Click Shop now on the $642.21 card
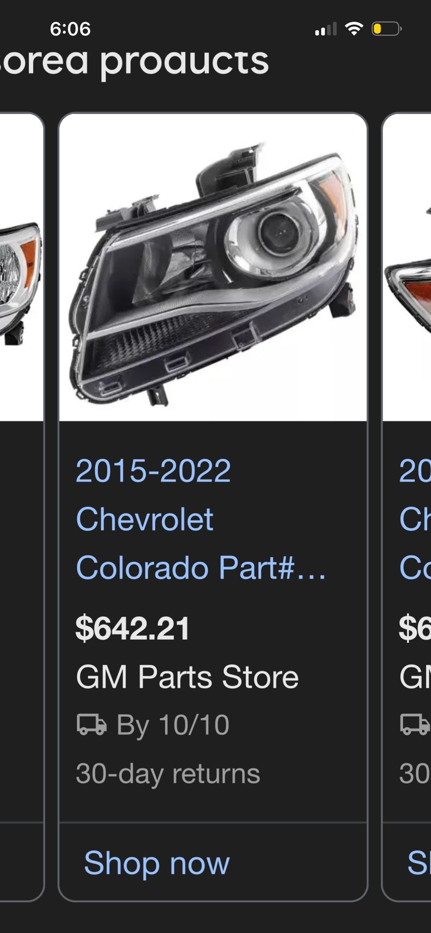 point(156,864)
